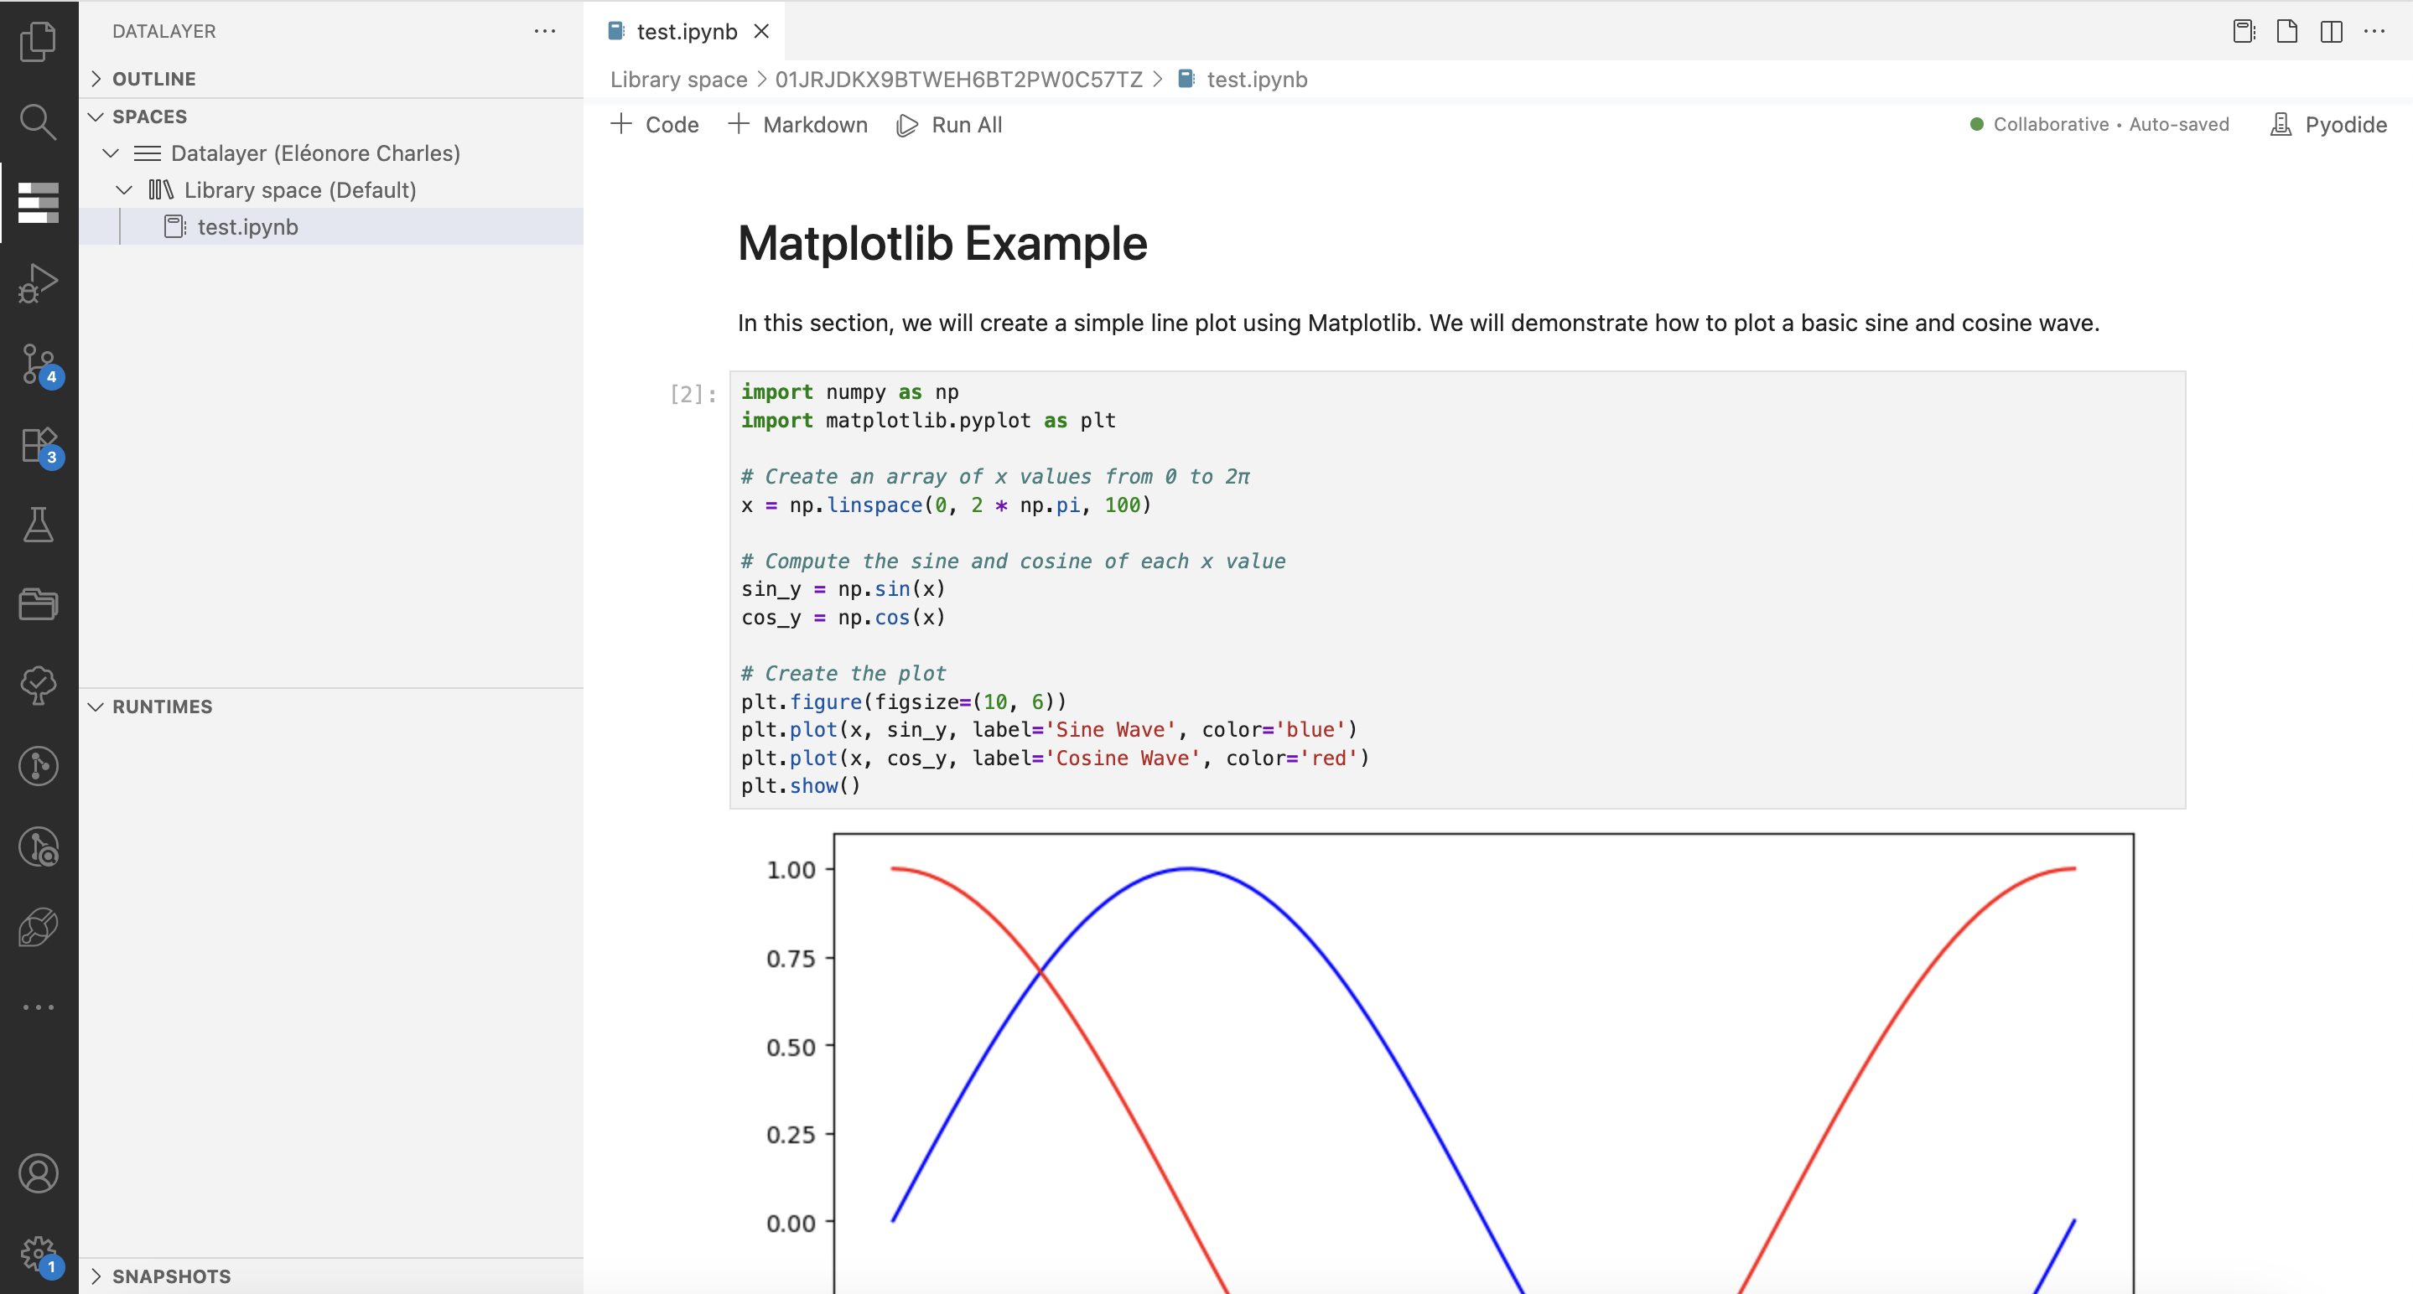Open Datalayer panel more actions menu
2413x1294 pixels.
544,31
